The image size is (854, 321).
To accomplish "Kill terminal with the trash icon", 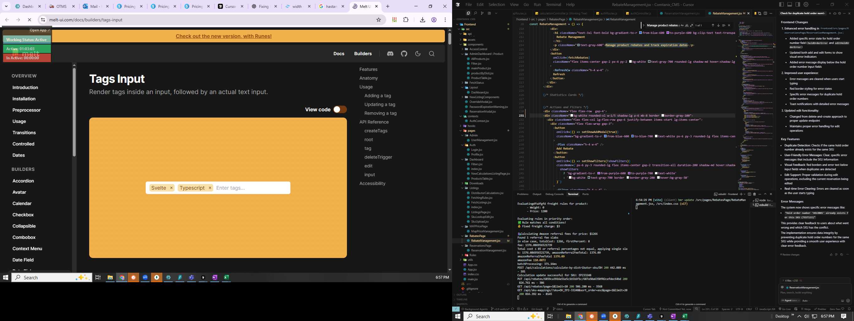I will coord(754,194).
